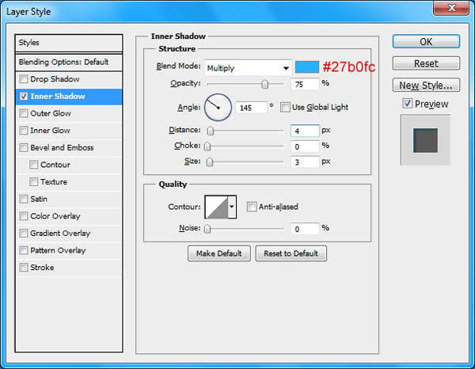The image size is (475, 369).
Task: Select the Drop Shadow row label
Action: click(x=55, y=79)
